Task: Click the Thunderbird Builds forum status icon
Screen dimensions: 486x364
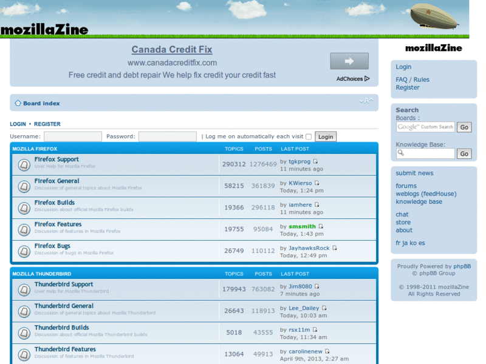Action: [x=24, y=333]
